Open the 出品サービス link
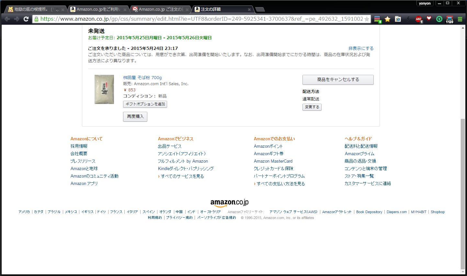The width and height of the screenshot is (467, 276). point(170,146)
